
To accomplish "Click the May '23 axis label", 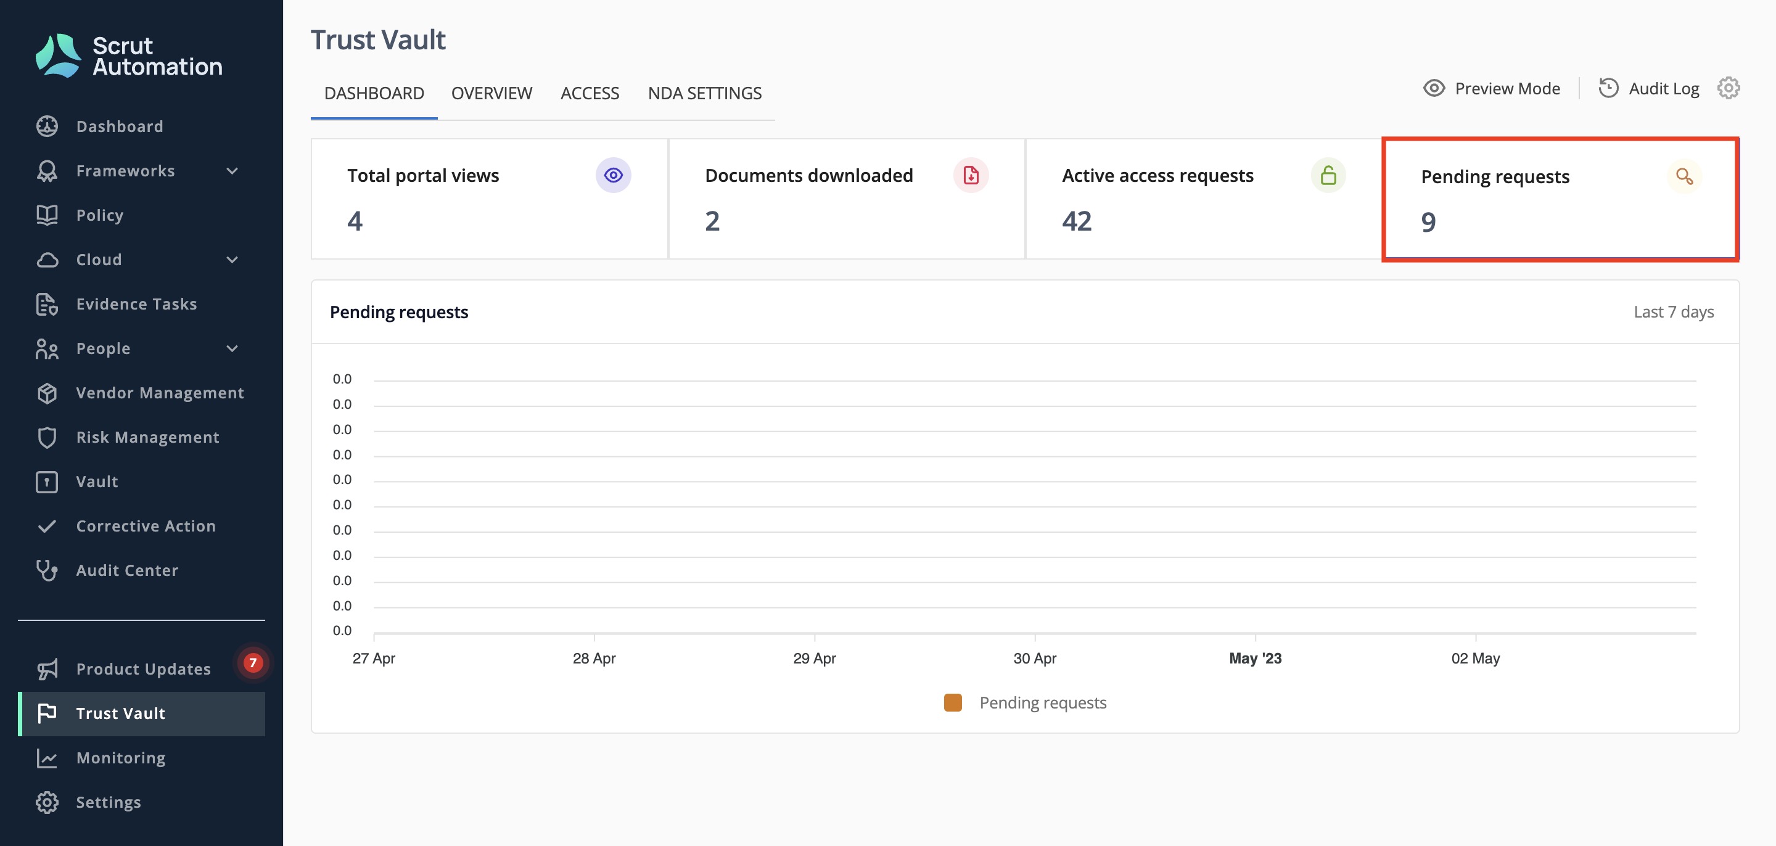I will tap(1255, 658).
